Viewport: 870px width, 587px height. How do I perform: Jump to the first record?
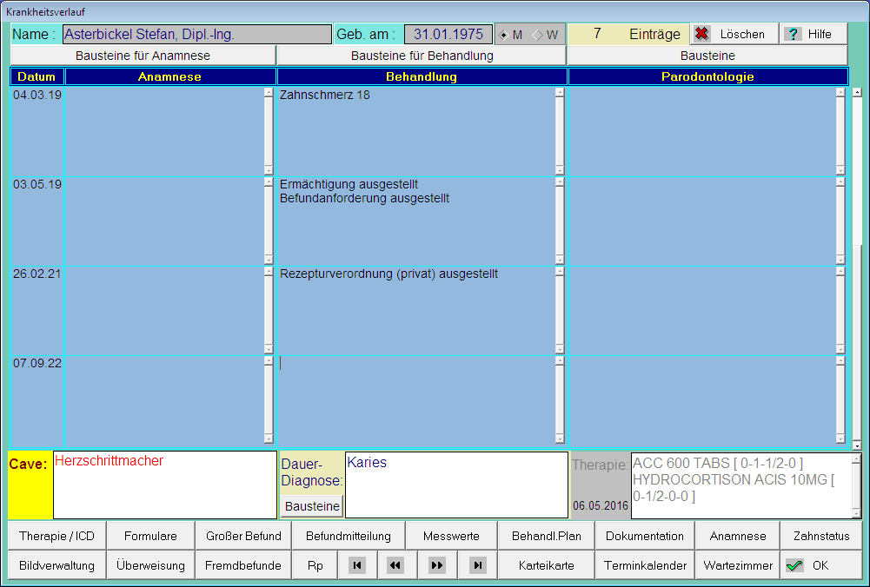(356, 565)
